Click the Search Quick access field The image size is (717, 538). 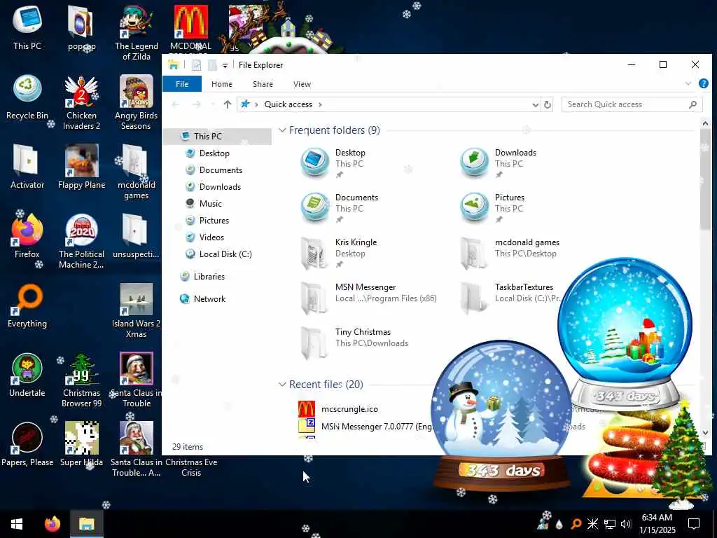point(632,104)
